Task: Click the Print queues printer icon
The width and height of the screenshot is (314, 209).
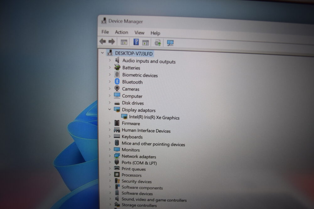Action: coord(117,168)
